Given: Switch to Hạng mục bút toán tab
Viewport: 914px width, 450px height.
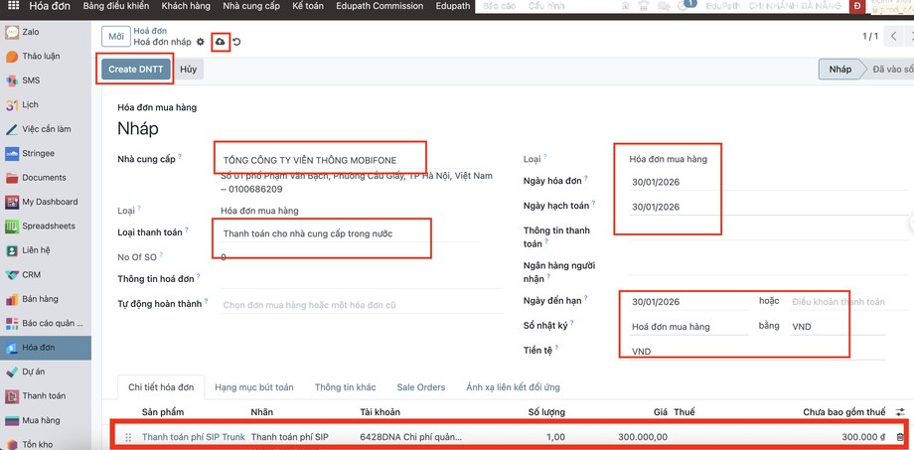Looking at the screenshot, I should click(254, 387).
